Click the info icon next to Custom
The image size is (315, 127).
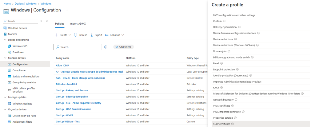click(224, 21)
